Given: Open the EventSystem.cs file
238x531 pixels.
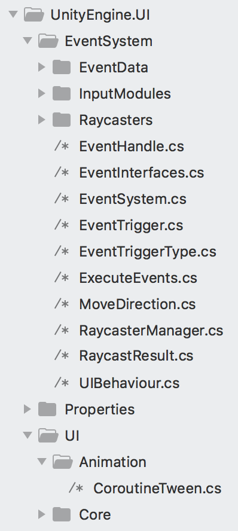Looking at the screenshot, I should [x=133, y=199].
